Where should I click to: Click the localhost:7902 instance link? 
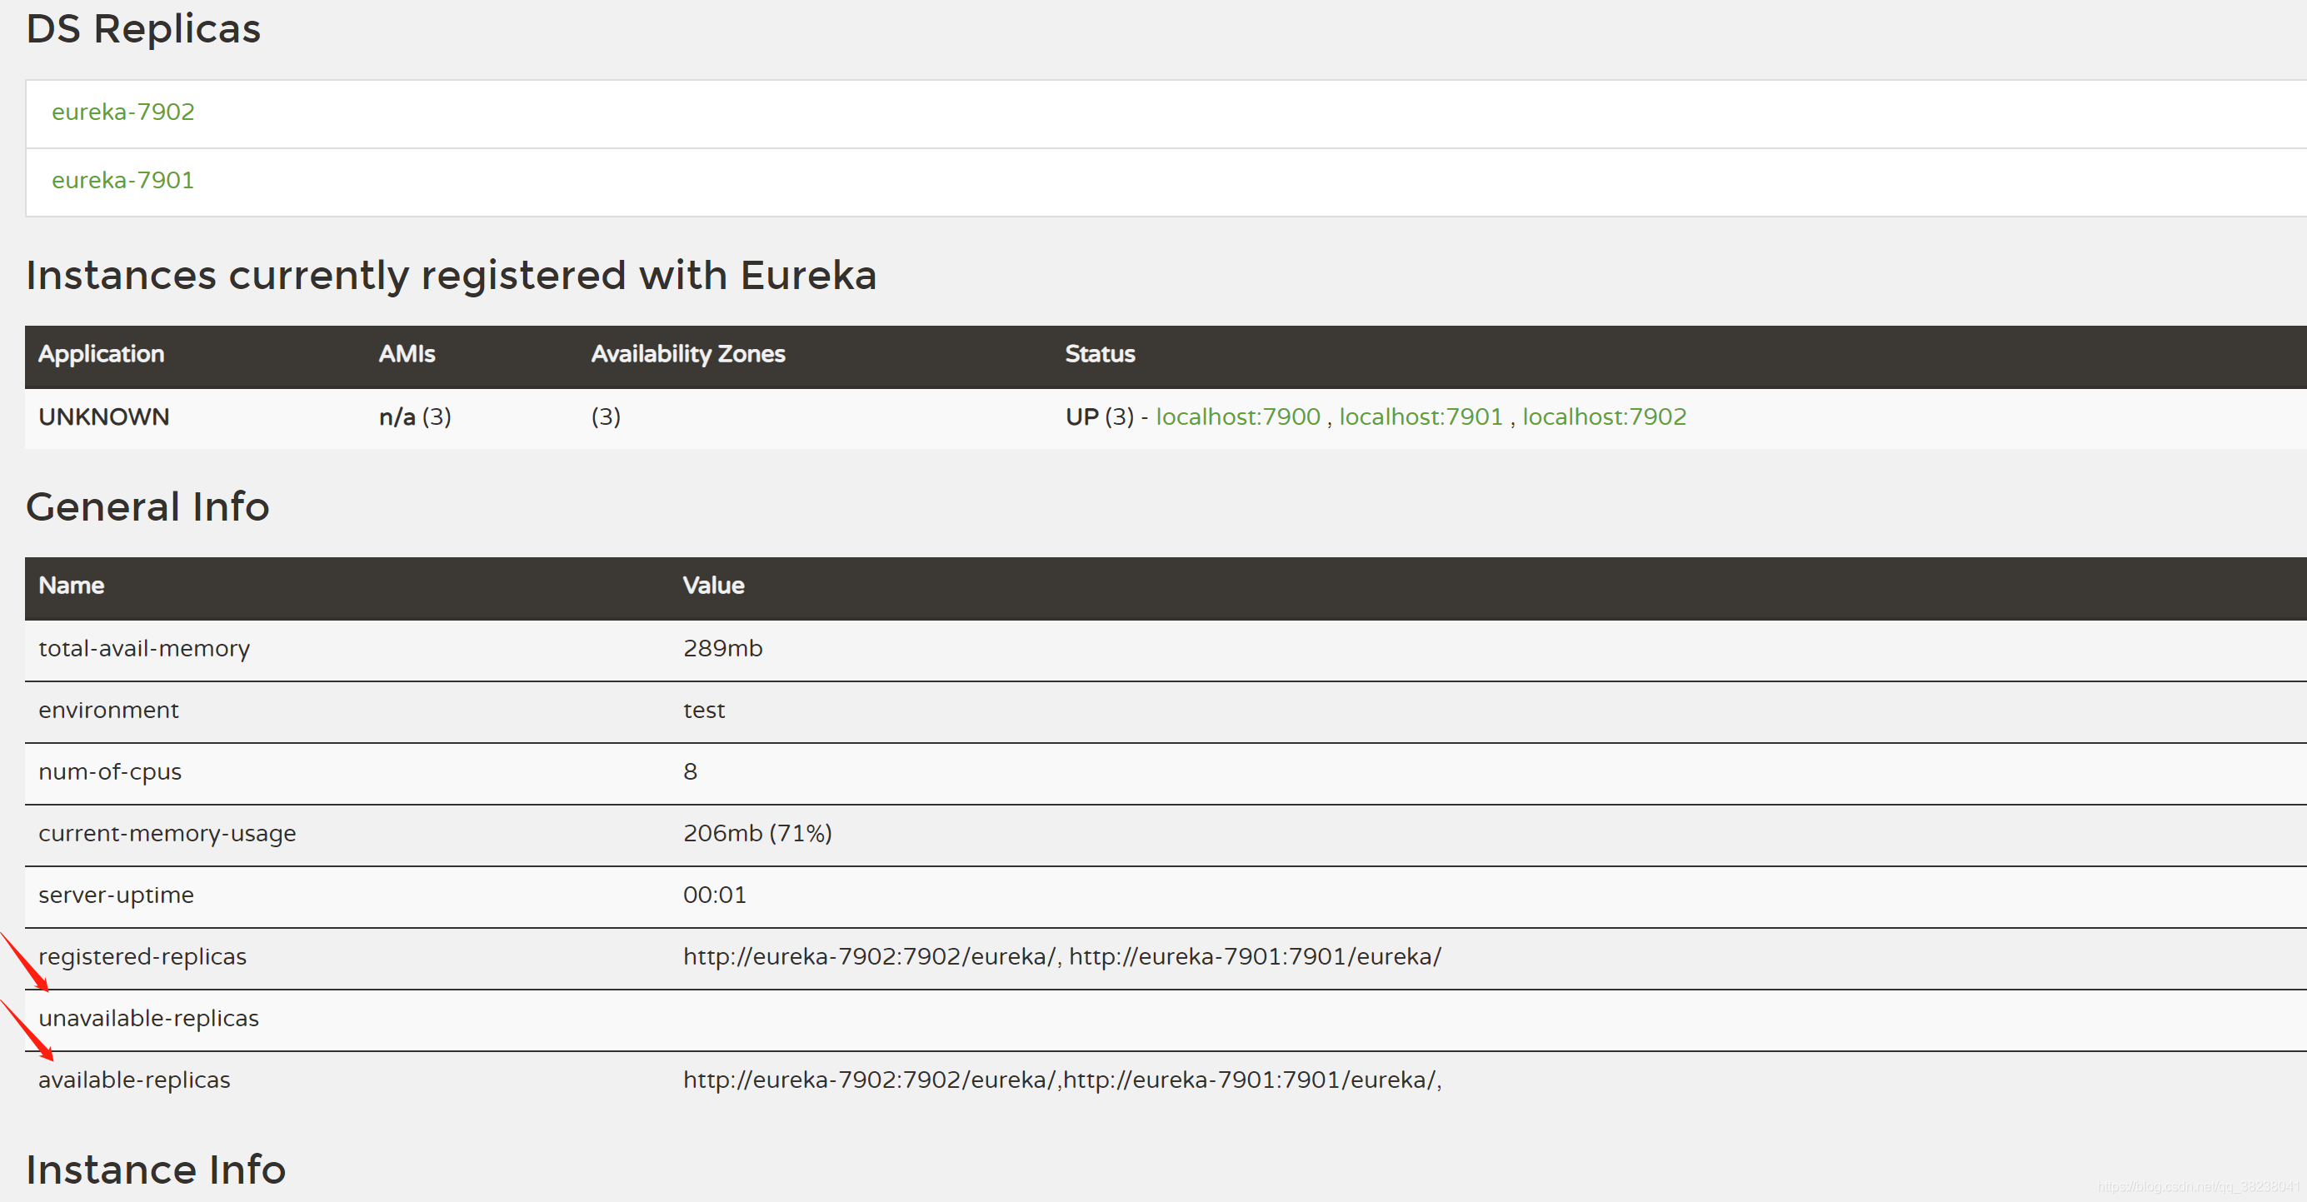pyautogui.click(x=1603, y=416)
